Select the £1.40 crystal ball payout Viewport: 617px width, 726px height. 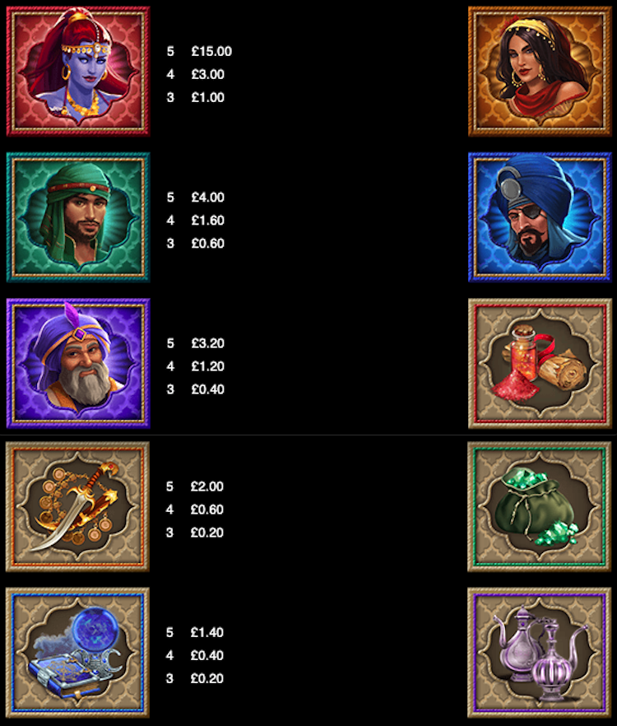pyautogui.click(x=207, y=632)
